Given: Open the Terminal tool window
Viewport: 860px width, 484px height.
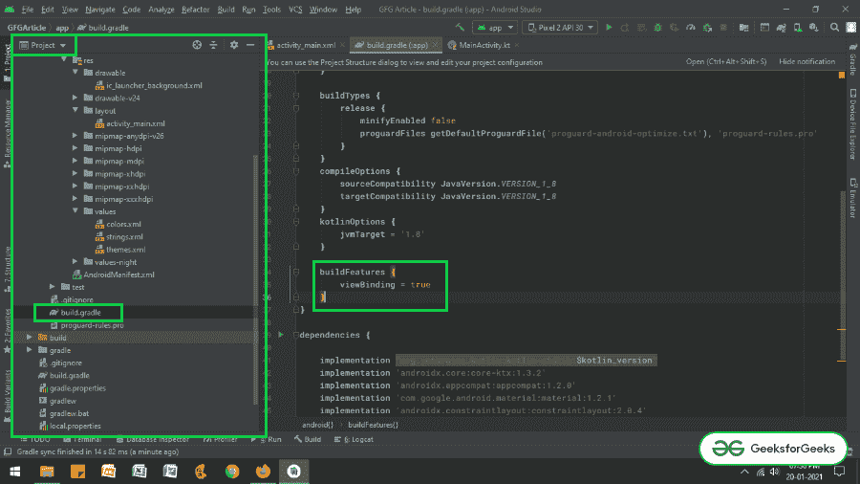Looking at the screenshot, I should tap(82, 440).
